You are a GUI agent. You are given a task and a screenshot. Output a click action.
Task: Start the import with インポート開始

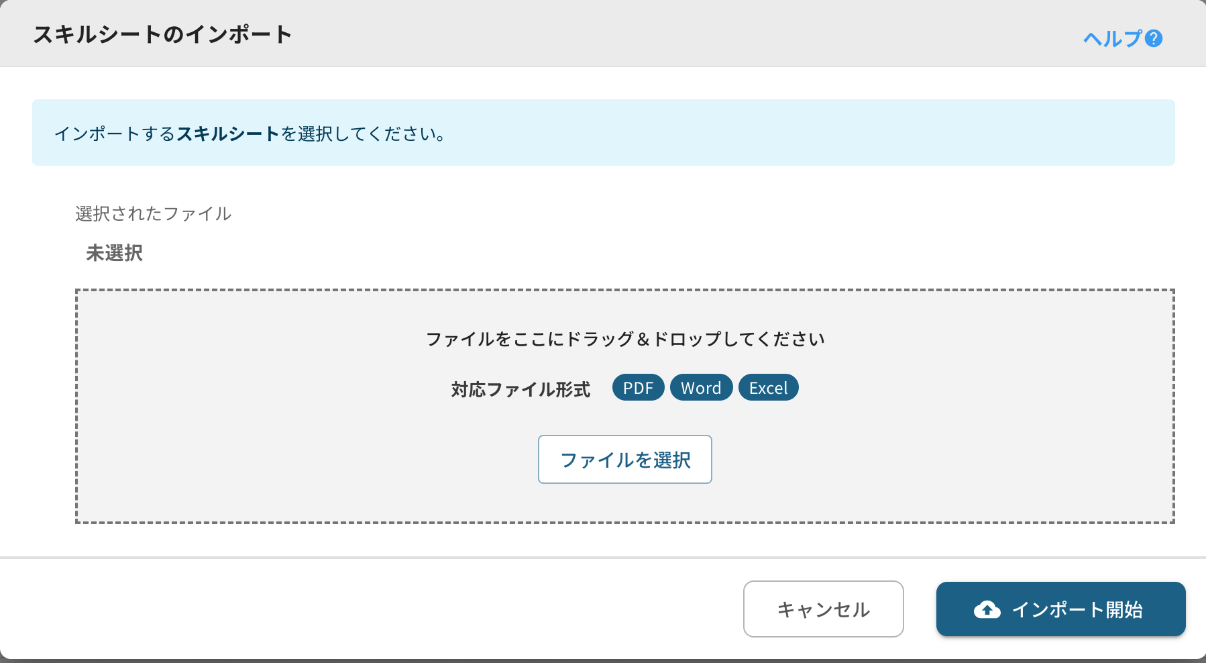1060,609
